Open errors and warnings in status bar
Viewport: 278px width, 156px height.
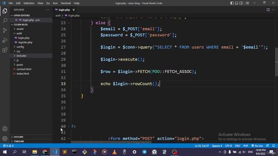pos(8,146)
